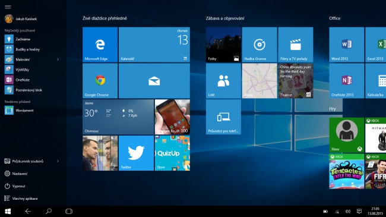386x217 pixels.
Task: Launch the Google Chrome tile
Action: (x=100, y=81)
